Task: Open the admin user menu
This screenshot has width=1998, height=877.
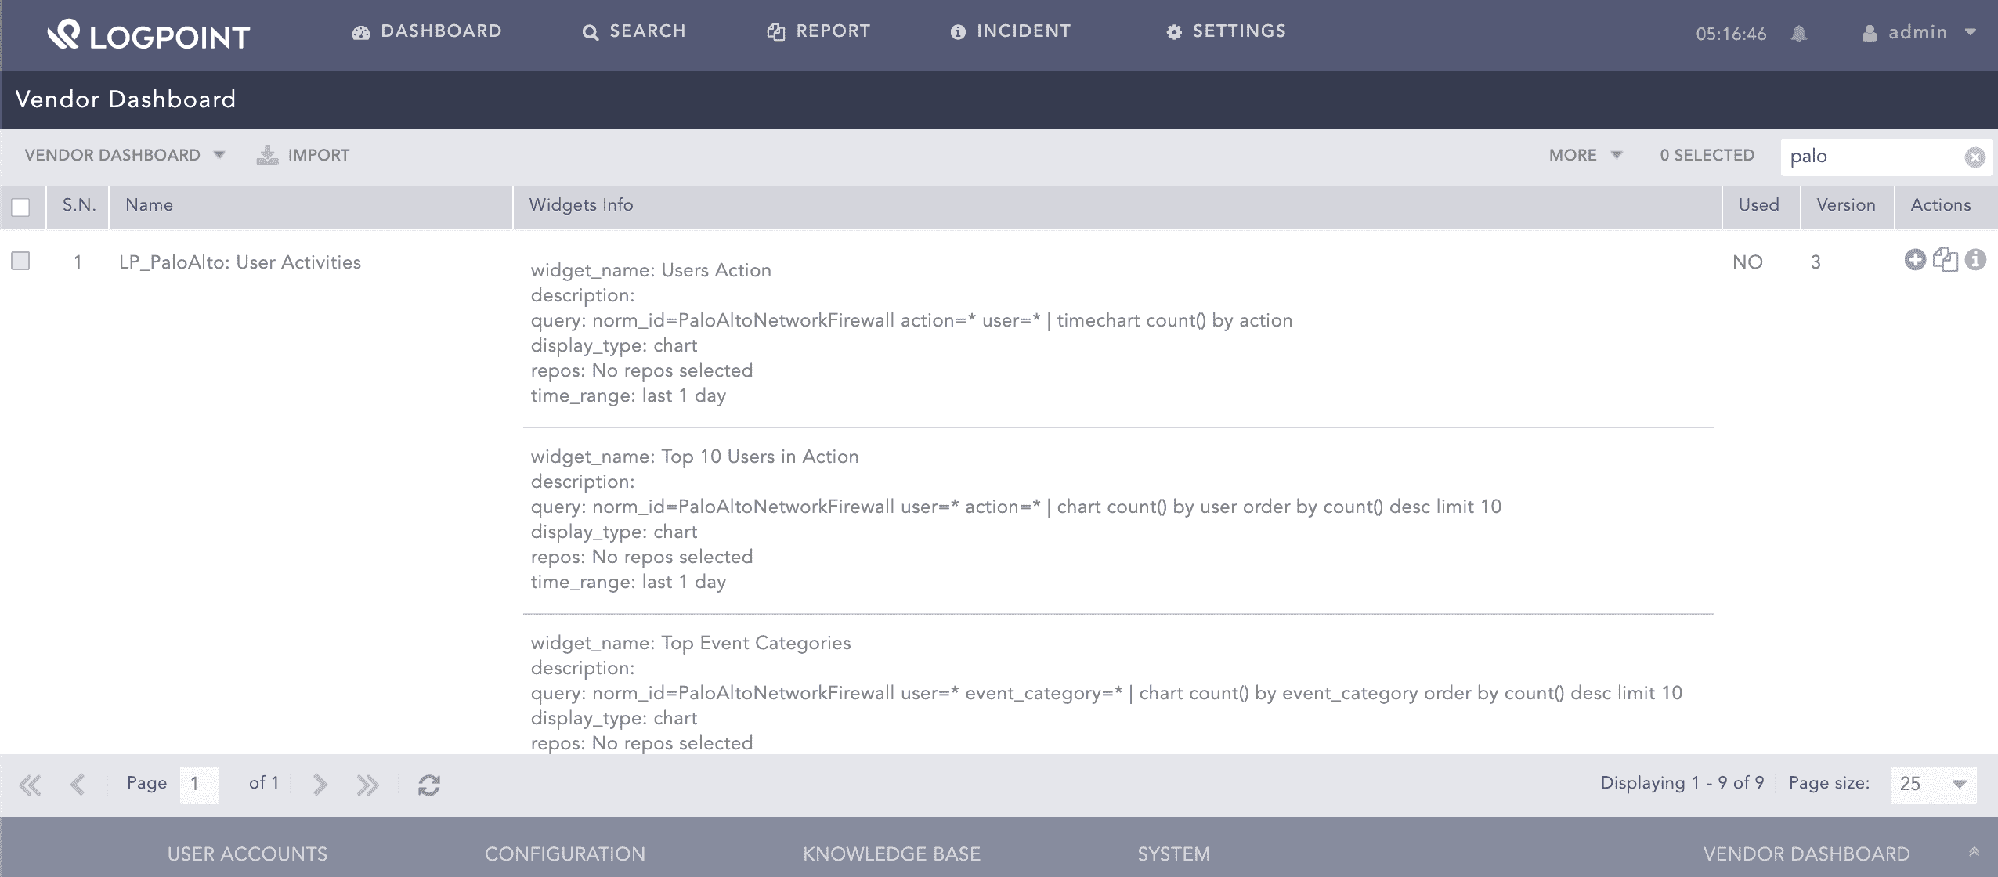Action: (x=1918, y=33)
